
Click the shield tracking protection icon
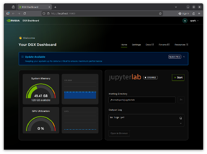44,14
